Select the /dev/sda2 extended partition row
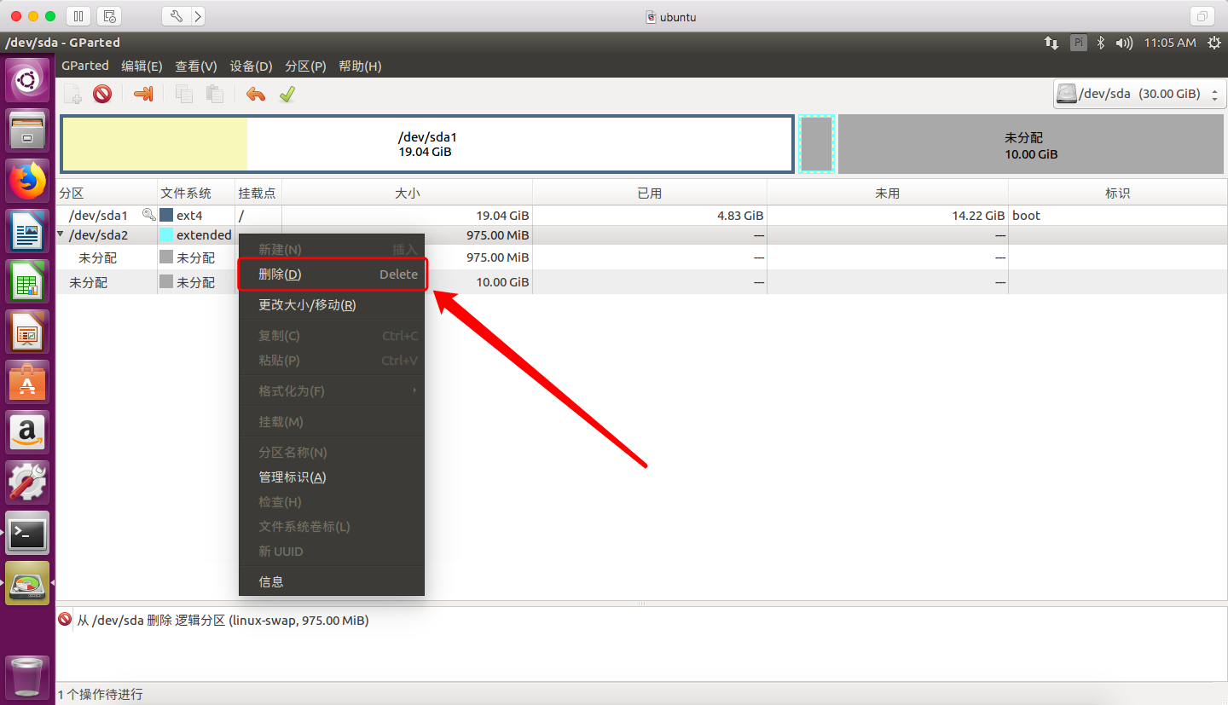The image size is (1228, 705). 641,235
